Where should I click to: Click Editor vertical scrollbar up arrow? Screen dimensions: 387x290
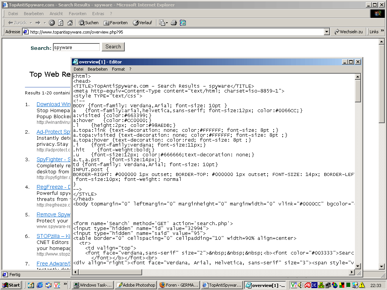[358, 76]
